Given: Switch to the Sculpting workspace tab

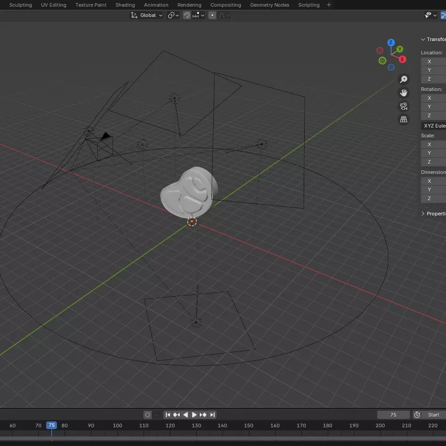Looking at the screenshot, I should [x=21, y=5].
